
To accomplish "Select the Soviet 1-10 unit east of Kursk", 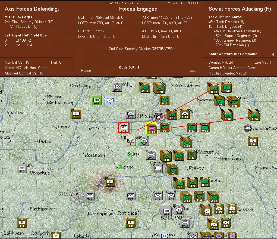I will [172, 115].
